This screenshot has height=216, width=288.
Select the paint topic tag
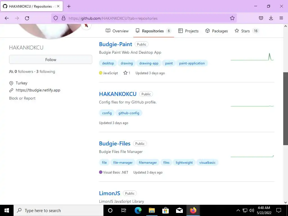pyautogui.click(x=169, y=63)
